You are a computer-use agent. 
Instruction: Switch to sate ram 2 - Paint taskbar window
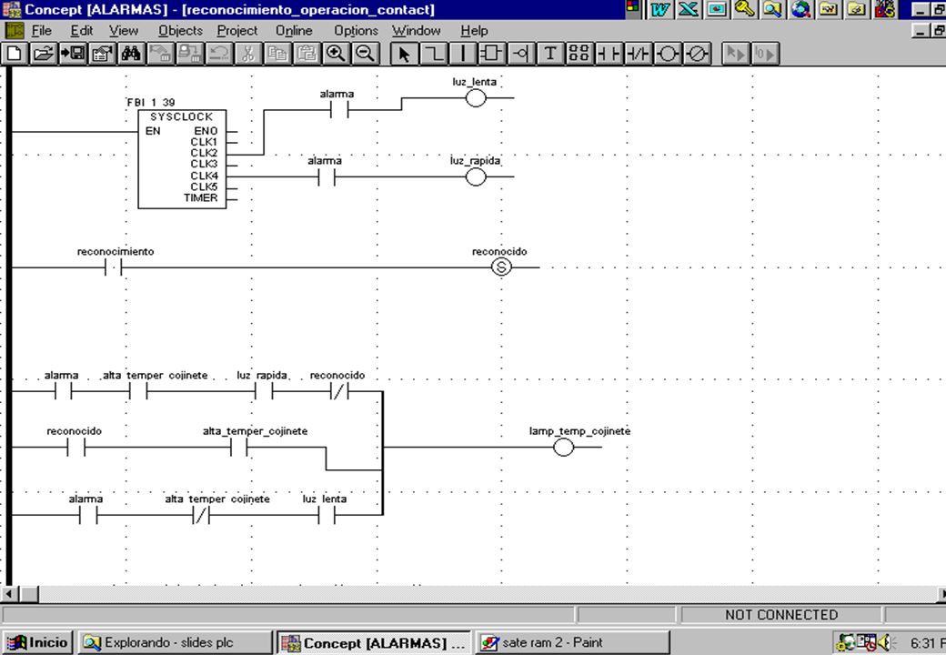(573, 642)
